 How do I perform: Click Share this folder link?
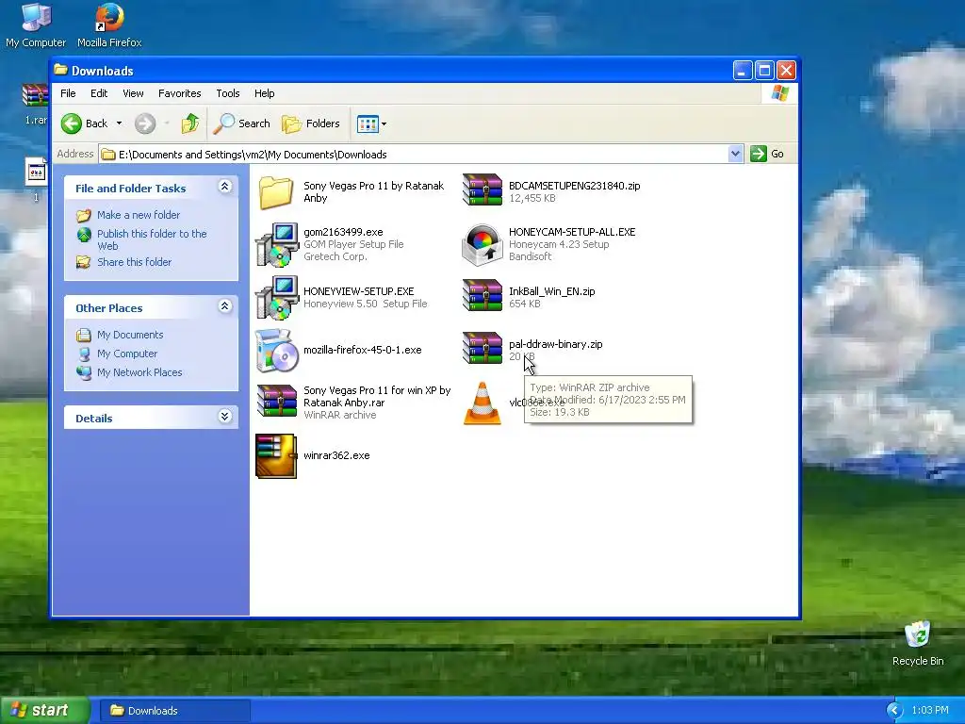[134, 262]
